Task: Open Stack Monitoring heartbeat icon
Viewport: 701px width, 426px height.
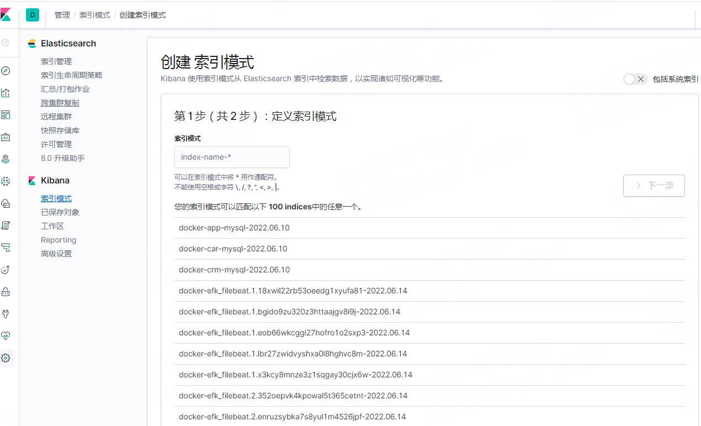Action: coord(6,336)
